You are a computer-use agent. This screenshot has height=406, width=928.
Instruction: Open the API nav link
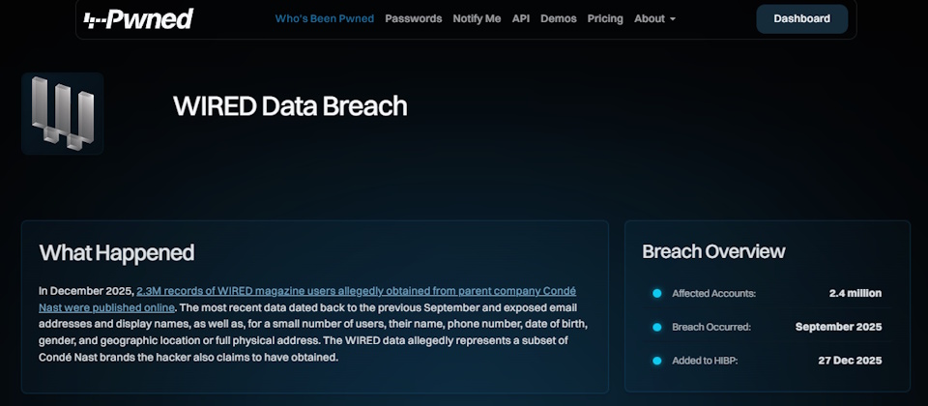coord(521,18)
